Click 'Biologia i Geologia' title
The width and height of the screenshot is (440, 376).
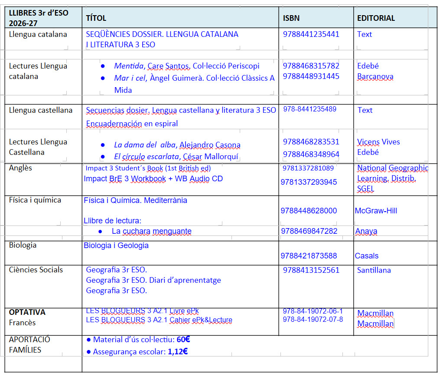(116, 245)
